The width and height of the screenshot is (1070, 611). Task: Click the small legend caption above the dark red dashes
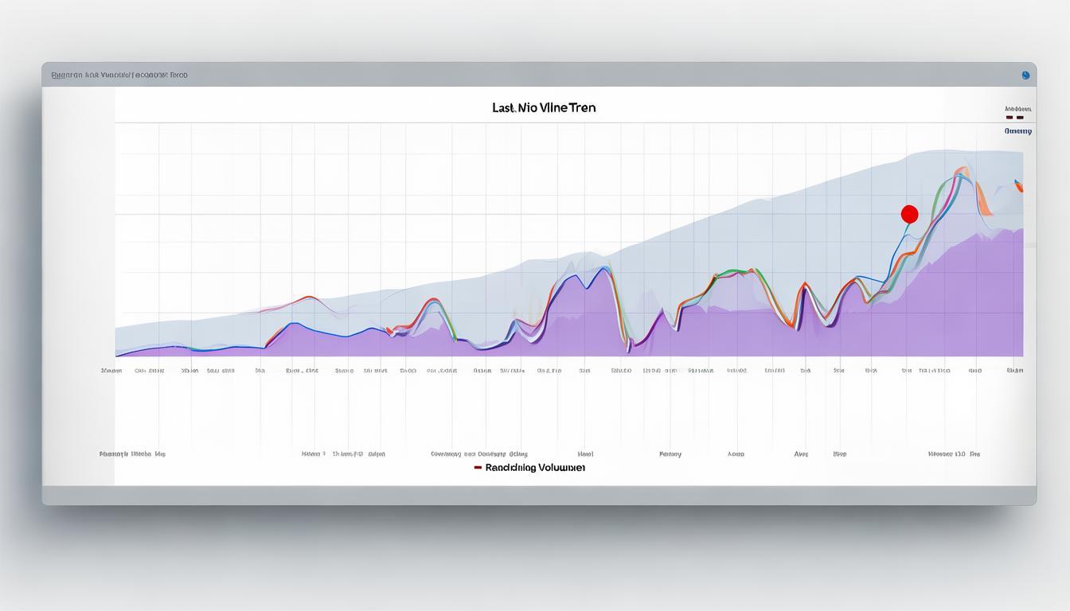point(1017,109)
